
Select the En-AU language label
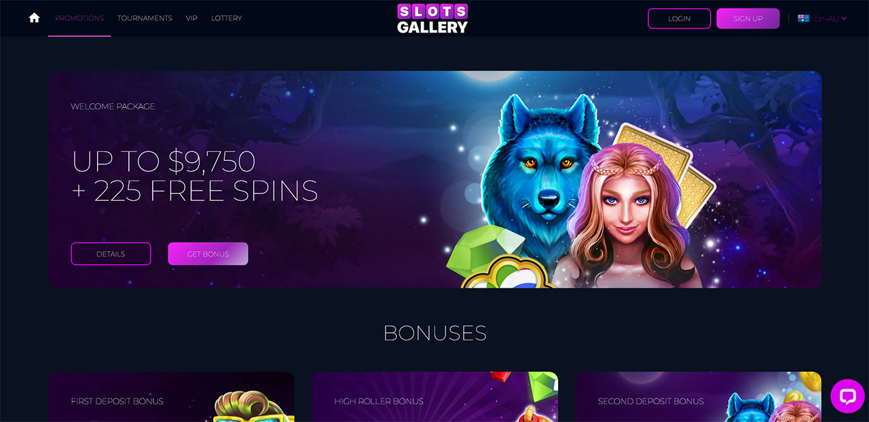(x=826, y=18)
